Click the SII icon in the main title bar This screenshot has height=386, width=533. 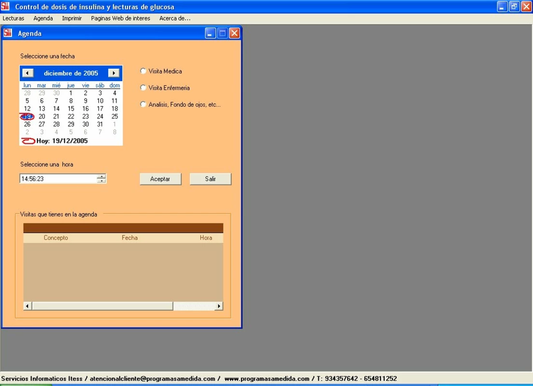(x=6, y=6)
